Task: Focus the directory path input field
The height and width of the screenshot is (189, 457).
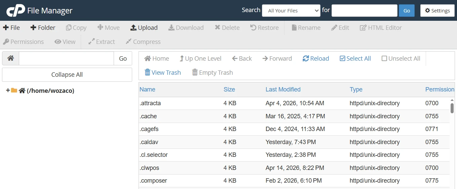Action: point(67,58)
